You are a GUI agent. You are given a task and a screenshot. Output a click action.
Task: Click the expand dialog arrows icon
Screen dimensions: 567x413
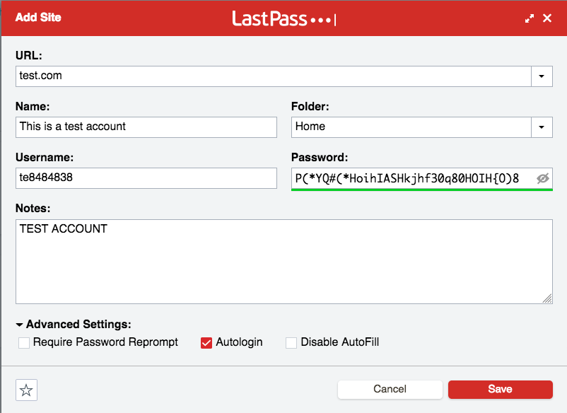point(530,18)
